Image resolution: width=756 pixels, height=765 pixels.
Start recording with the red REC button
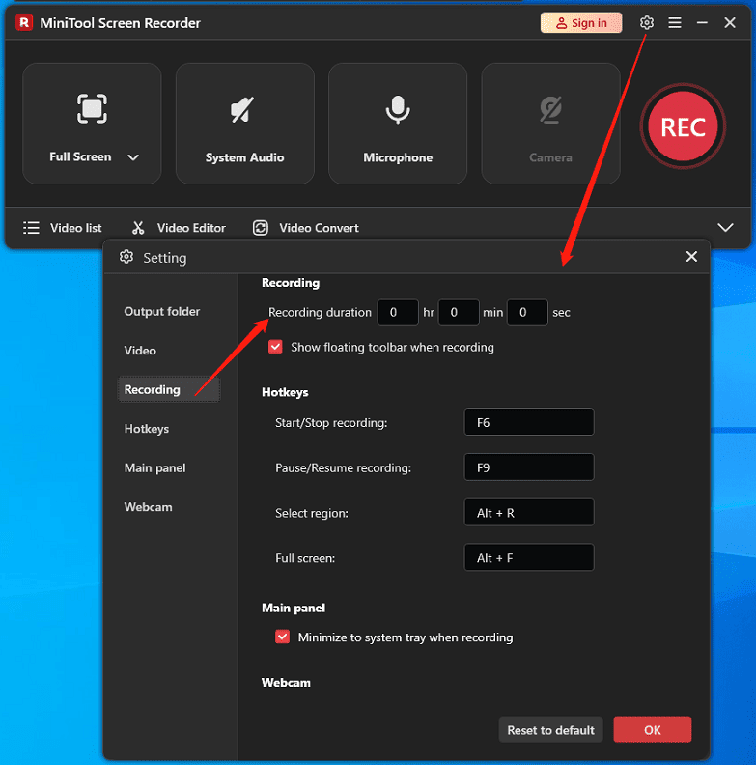click(683, 127)
